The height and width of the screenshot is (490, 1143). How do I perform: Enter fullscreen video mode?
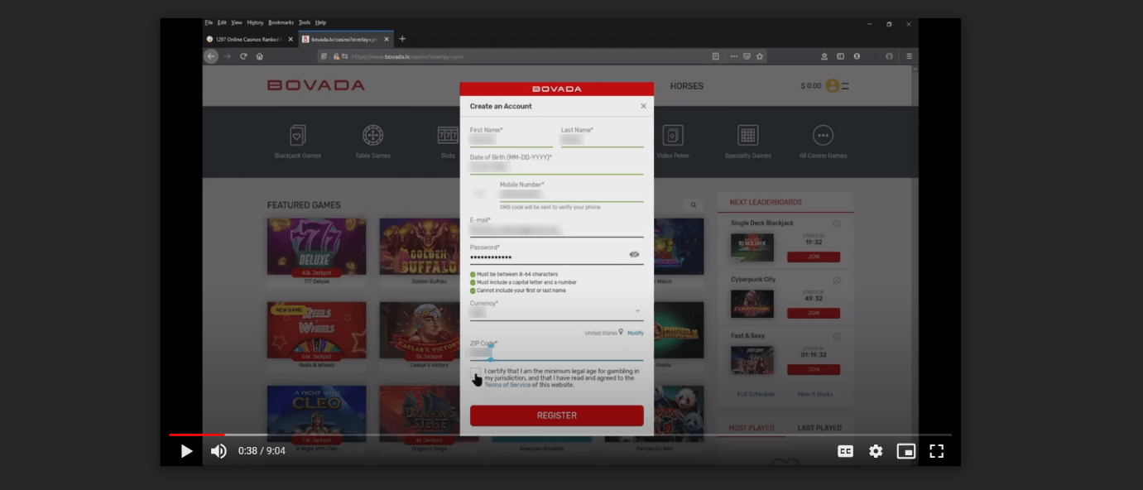pos(936,451)
